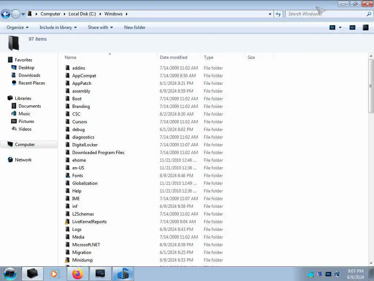Open the Help icon in the toolbar
374x281 pixels.
pyautogui.click(x=365, y=27)
